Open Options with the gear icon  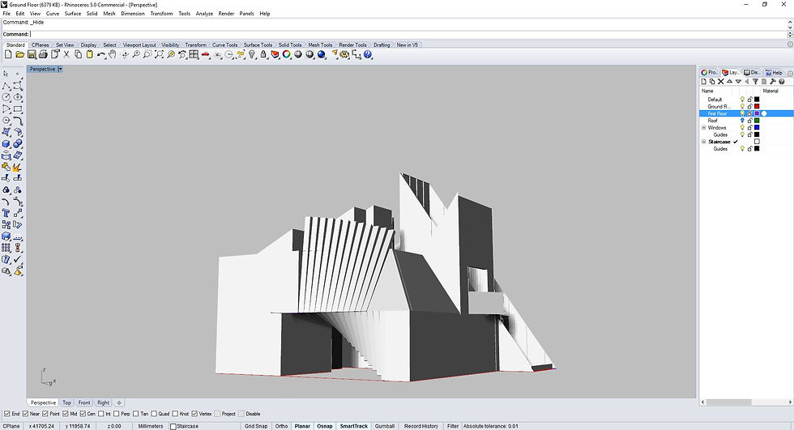pyautogui.click(x=345, y=54)
